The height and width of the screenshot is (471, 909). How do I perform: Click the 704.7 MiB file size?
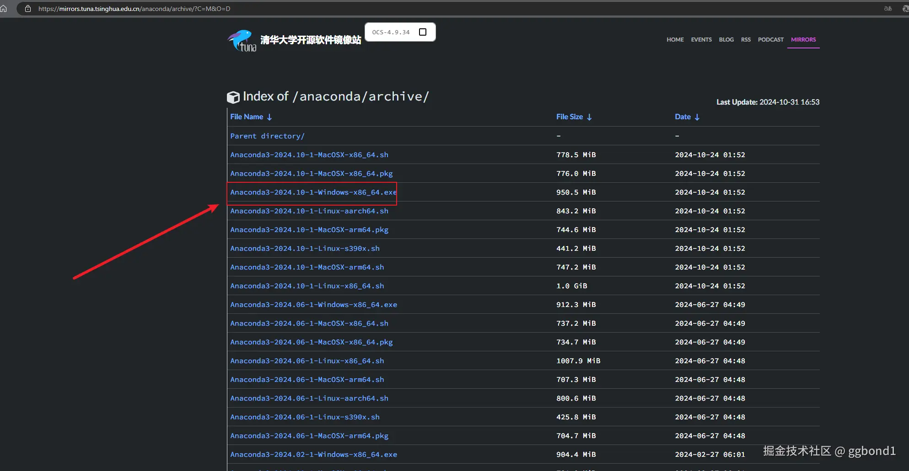576,436
